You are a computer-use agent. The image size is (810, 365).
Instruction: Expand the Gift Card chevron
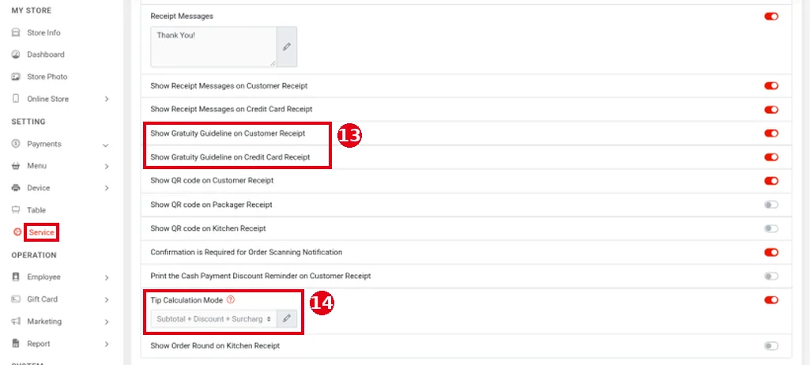(x=107, y=300)
